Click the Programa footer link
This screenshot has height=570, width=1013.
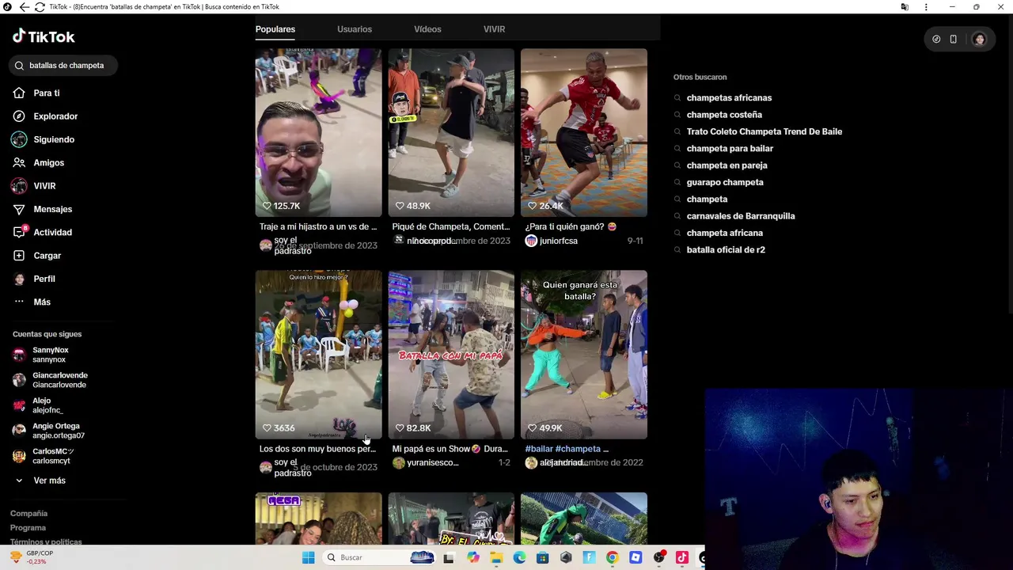click(x=28, y=527)
